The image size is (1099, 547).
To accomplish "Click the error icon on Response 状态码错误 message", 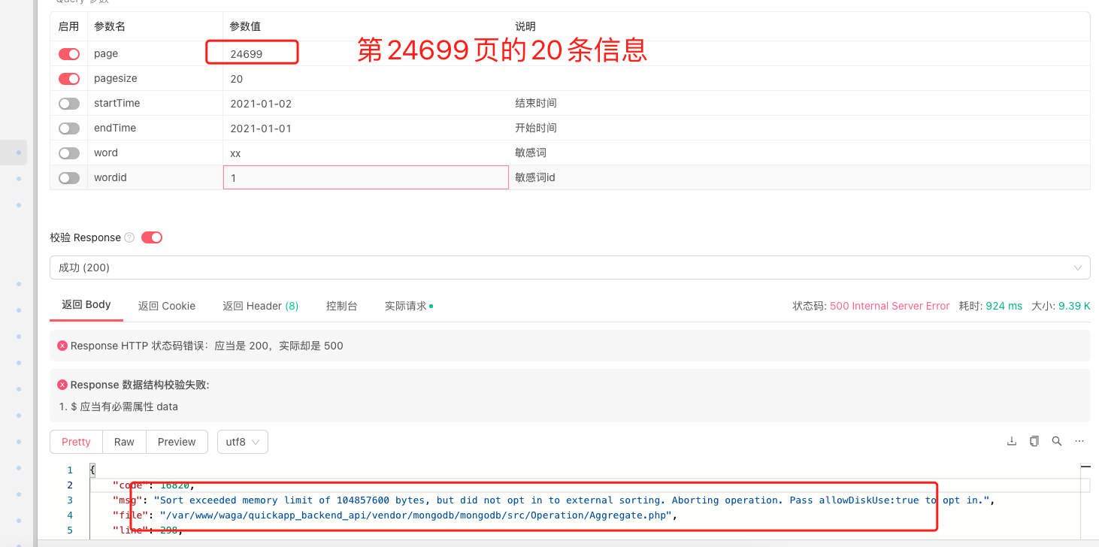I will tap(62, 345).
